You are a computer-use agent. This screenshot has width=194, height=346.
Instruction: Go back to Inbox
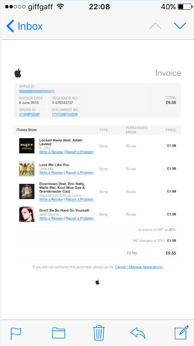[x=24, y=26]
